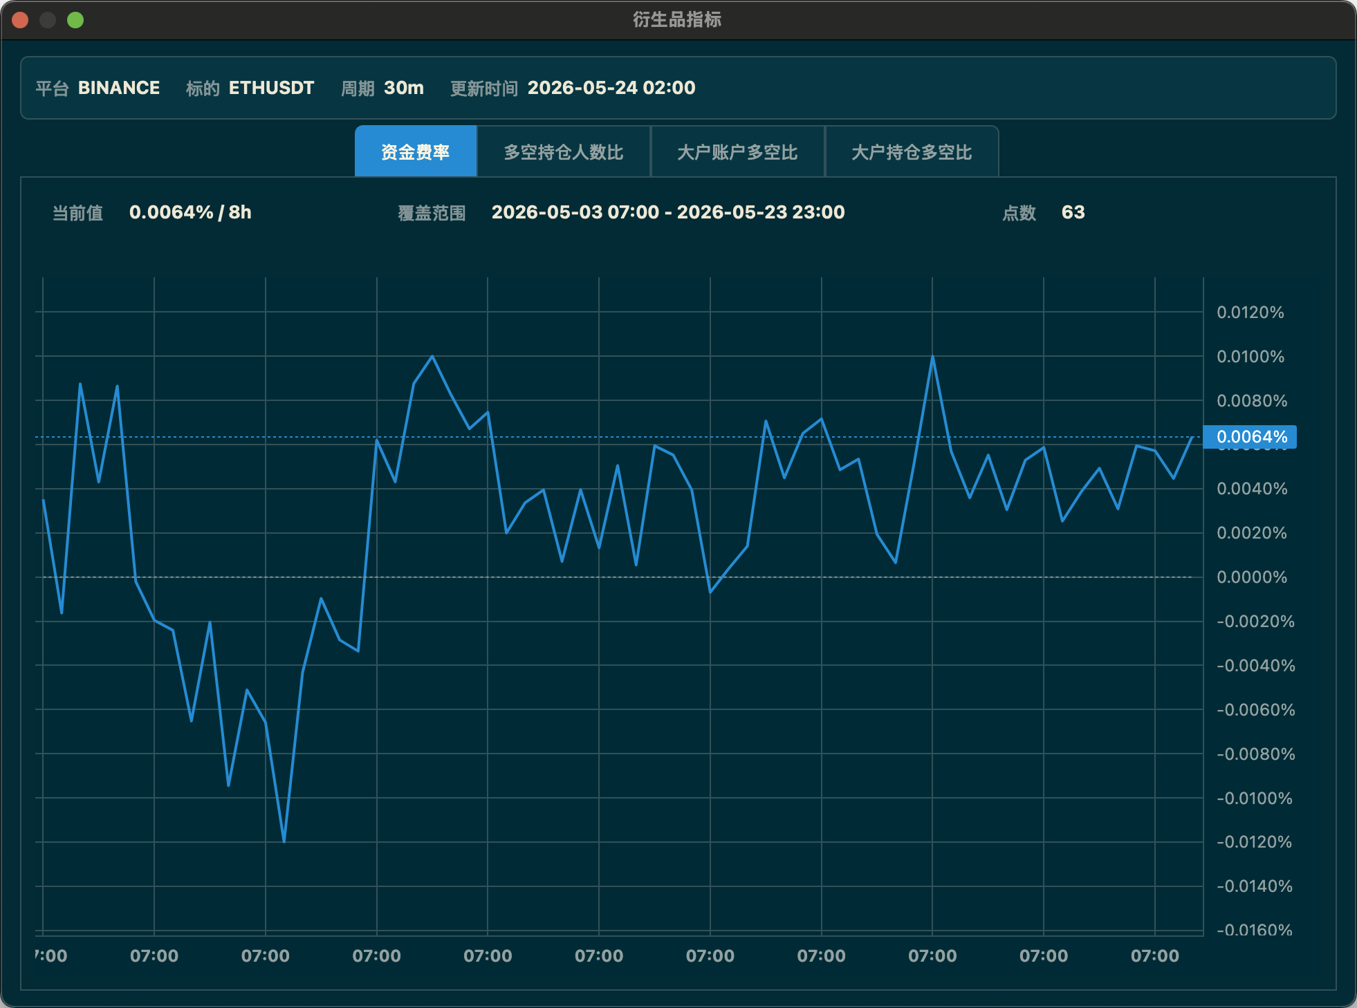Click the -0.0120% axis label
Image resolution: width=1357 pixels, height=1008 pixels.
(1255, 842)
